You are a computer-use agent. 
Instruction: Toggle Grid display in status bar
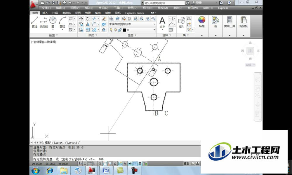[x=90, y=164]
